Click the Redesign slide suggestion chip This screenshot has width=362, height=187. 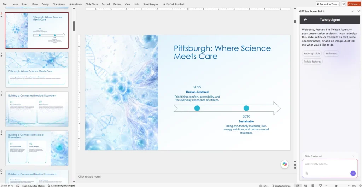(312, 54)
